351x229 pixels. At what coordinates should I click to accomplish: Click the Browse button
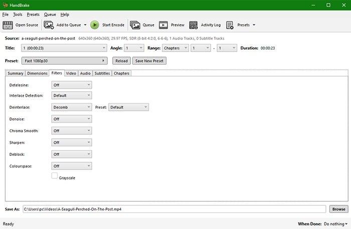point(338,209)
